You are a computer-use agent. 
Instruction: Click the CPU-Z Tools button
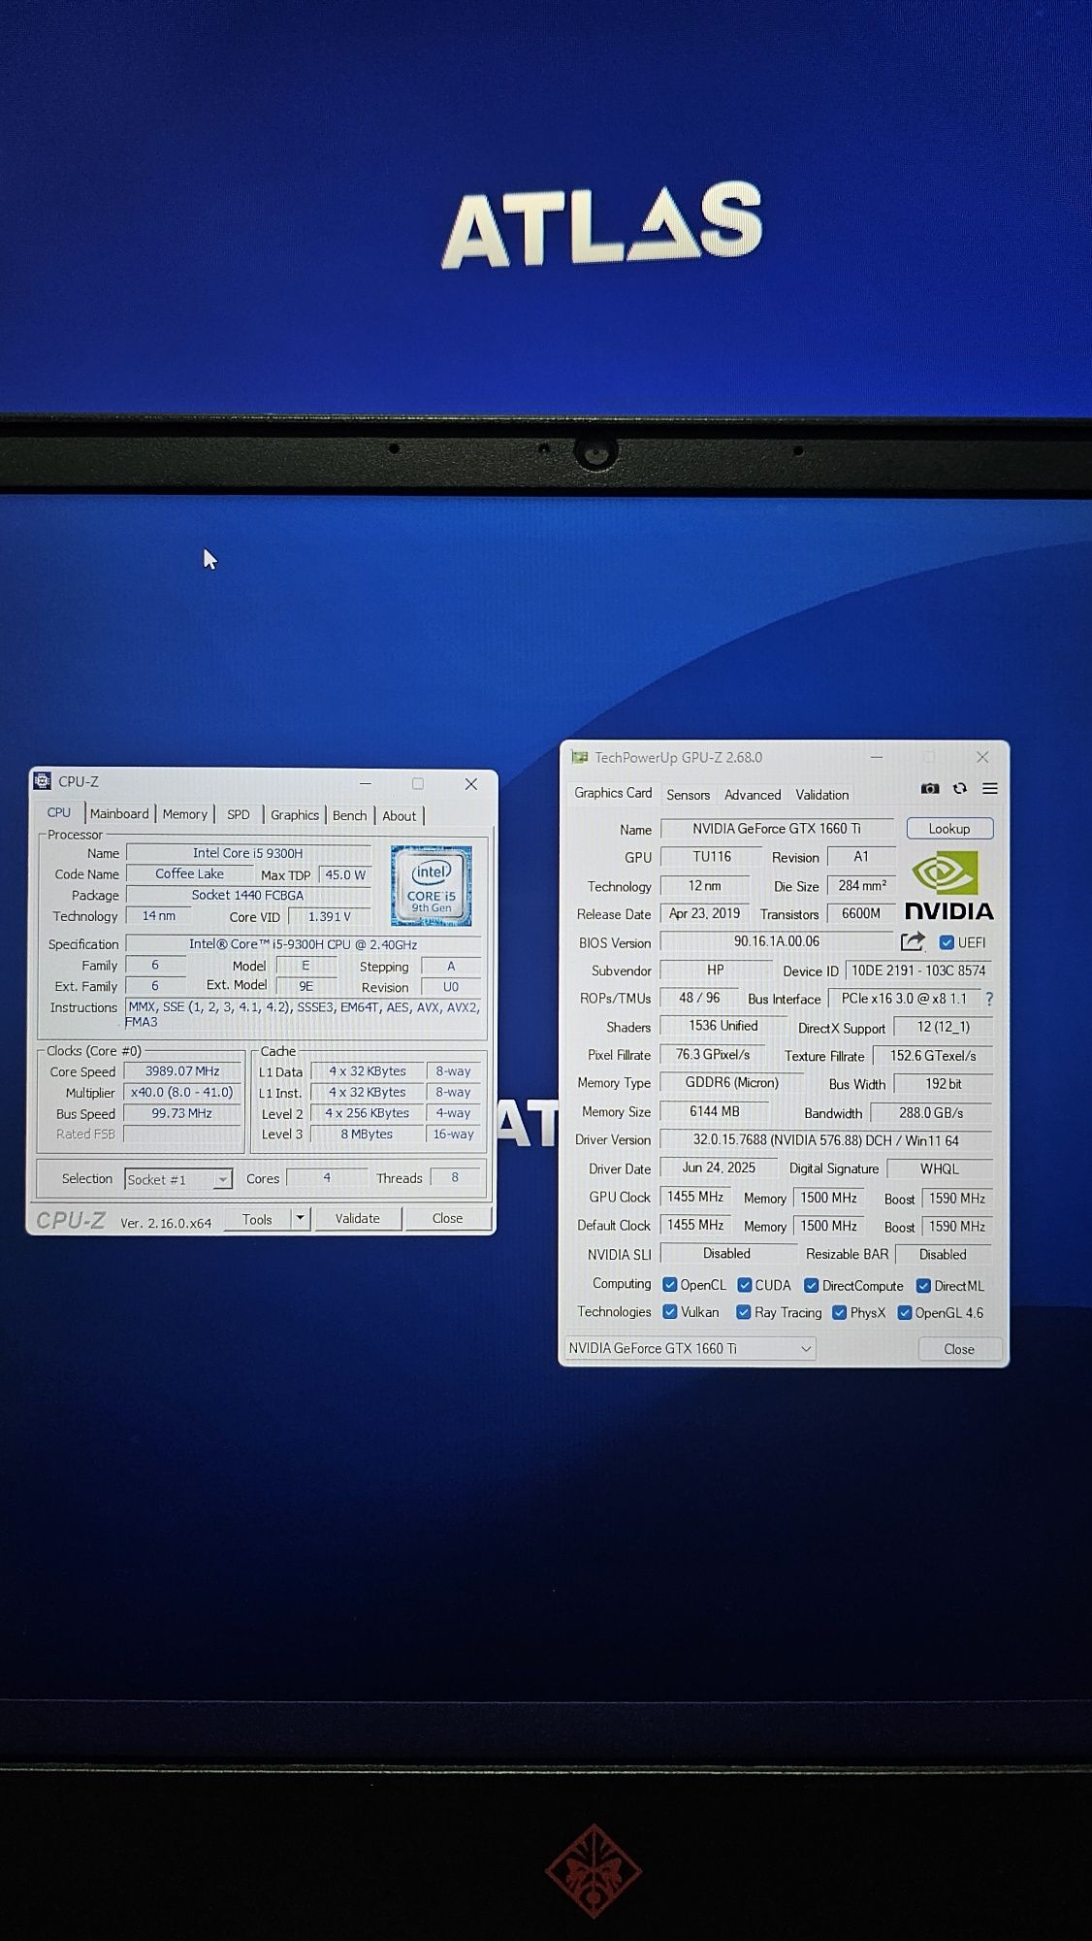[257, 1219]
